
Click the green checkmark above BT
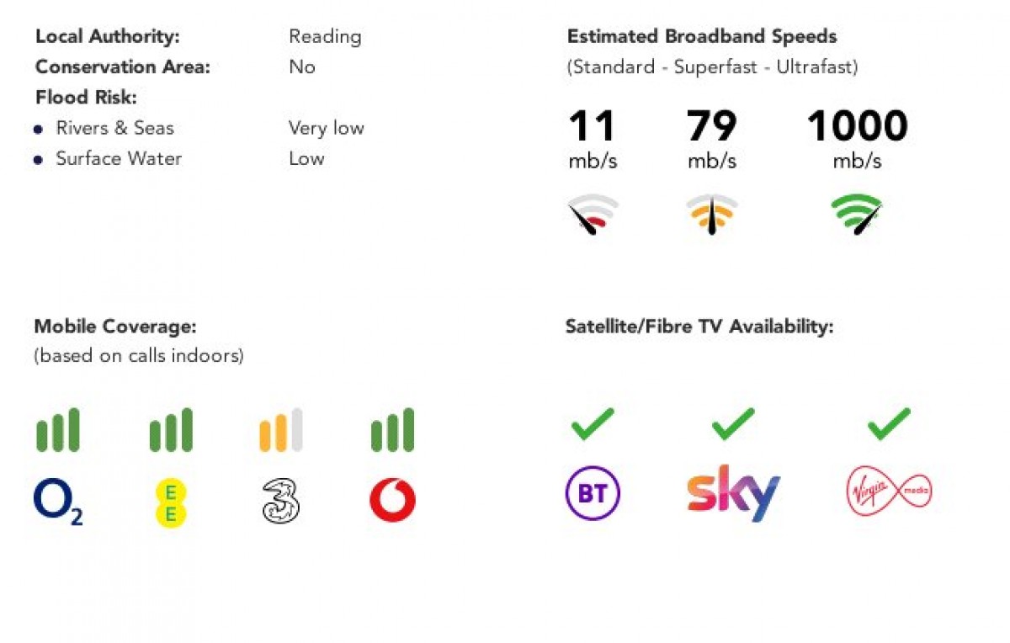[593, 423]
